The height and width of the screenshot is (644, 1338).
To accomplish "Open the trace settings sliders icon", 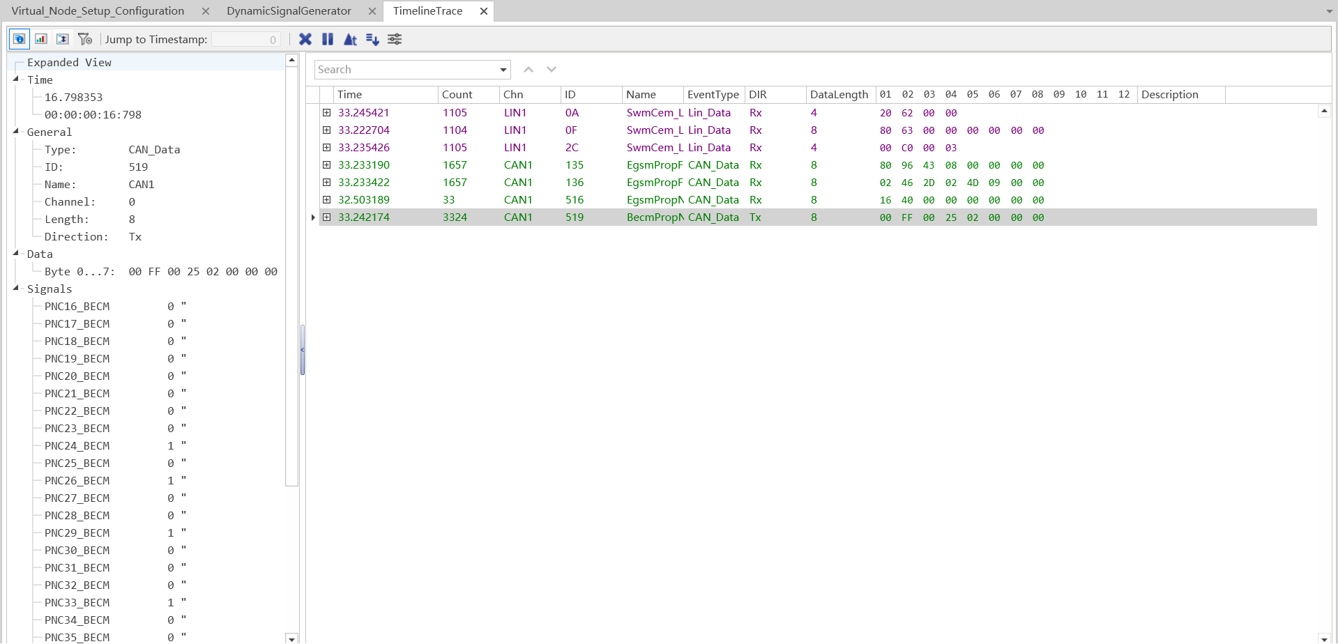I will coord(395,39).
